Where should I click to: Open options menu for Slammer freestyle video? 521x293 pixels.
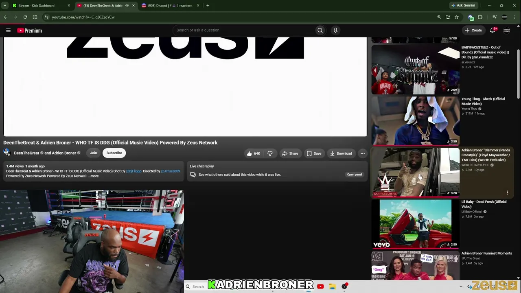pos(508,192)
